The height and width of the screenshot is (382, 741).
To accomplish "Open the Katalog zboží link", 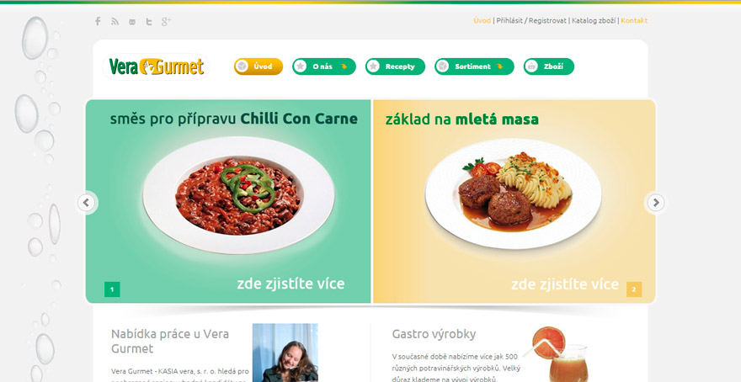I will 594,21.
